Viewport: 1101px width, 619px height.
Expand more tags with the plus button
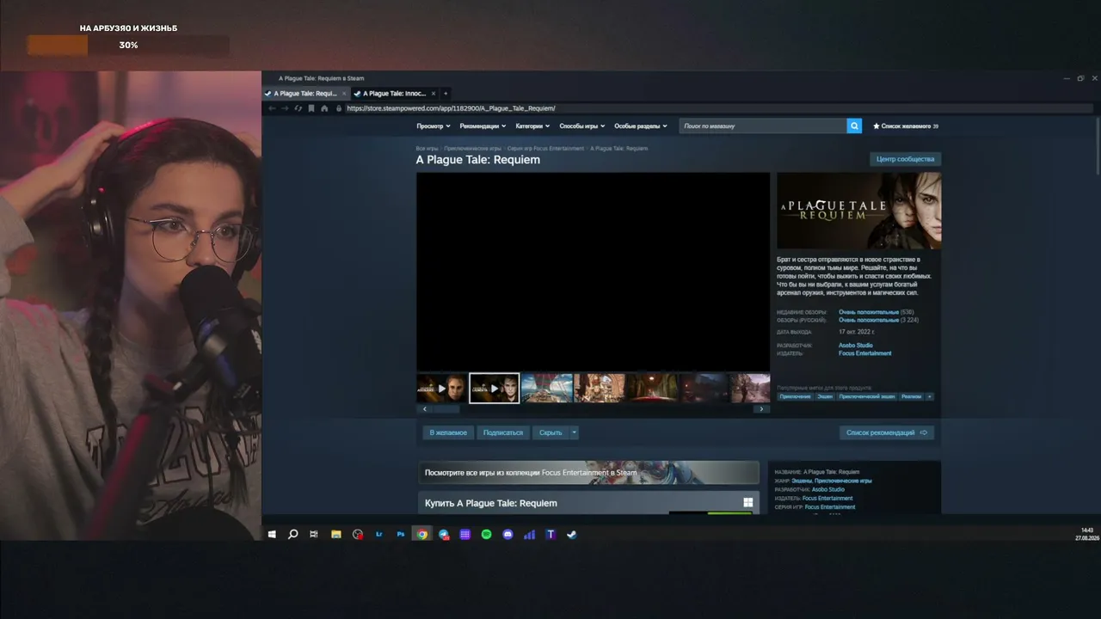pyautogui.click(x=930, y=396)
